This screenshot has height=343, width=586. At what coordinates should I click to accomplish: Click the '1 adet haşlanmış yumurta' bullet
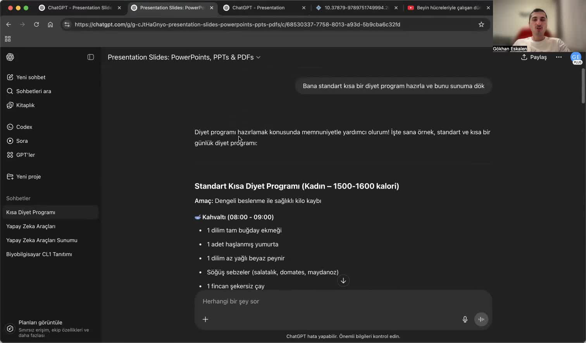[243, 244]
